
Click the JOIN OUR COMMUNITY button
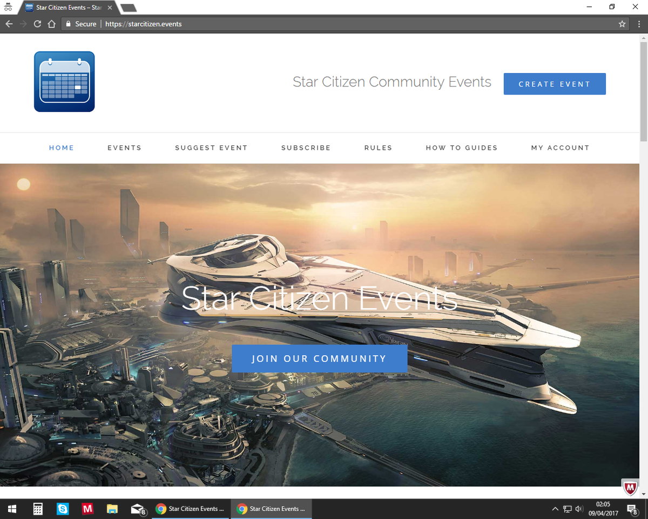point(320,358)
